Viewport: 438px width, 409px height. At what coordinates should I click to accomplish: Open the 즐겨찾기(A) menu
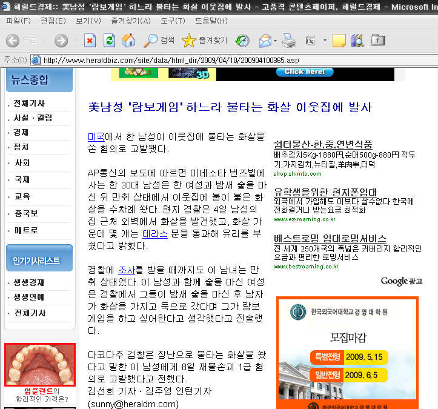(x=131, y=21)
